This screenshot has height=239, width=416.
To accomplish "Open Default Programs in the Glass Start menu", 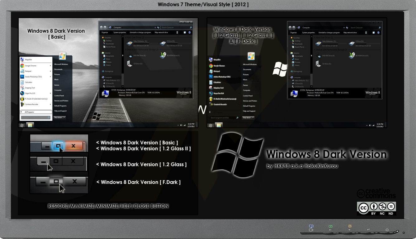I will [249, 106].
